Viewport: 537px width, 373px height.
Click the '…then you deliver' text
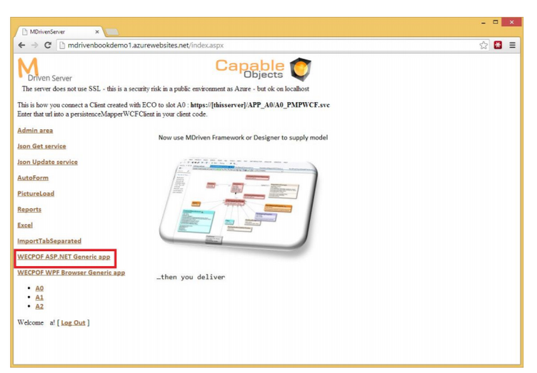tap(191, 277)
